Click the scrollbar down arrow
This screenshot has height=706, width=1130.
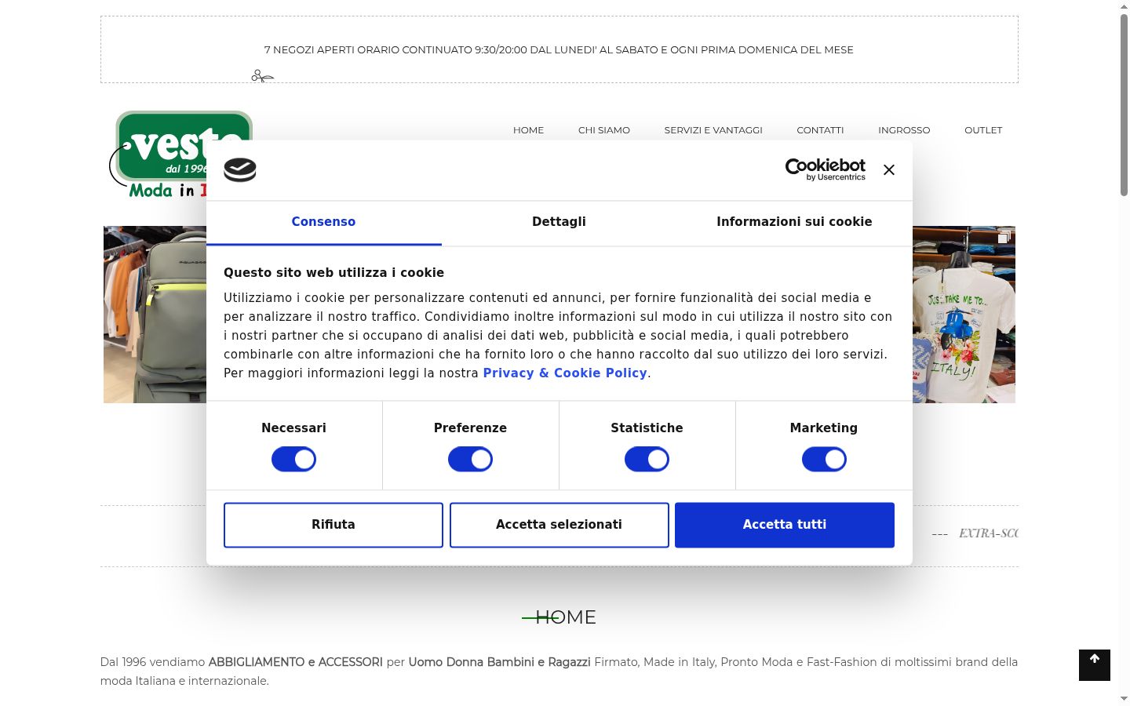click(1124, 698)
